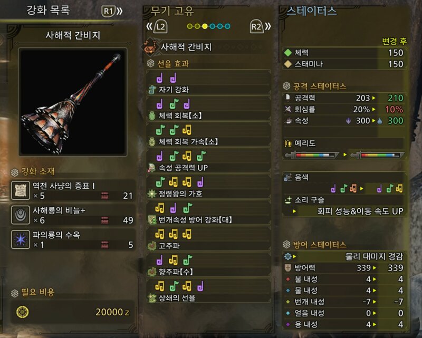Screen dimensions: 422x338
Task: Click the 역전 사냥의 증표 scroll icon
Action: (x=21, y=190)
